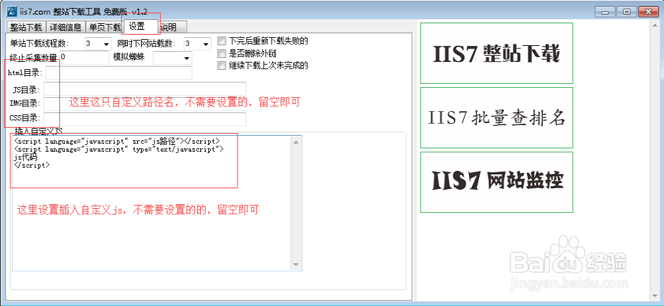Click the 单站下载线程数 label
This screenshot has width=664, height=306.
(x=40, y=44)
